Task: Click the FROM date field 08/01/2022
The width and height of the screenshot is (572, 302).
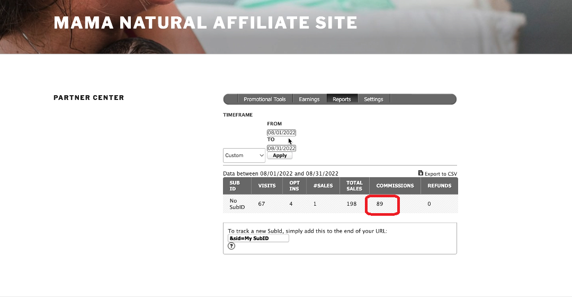Action: point(281,133)
